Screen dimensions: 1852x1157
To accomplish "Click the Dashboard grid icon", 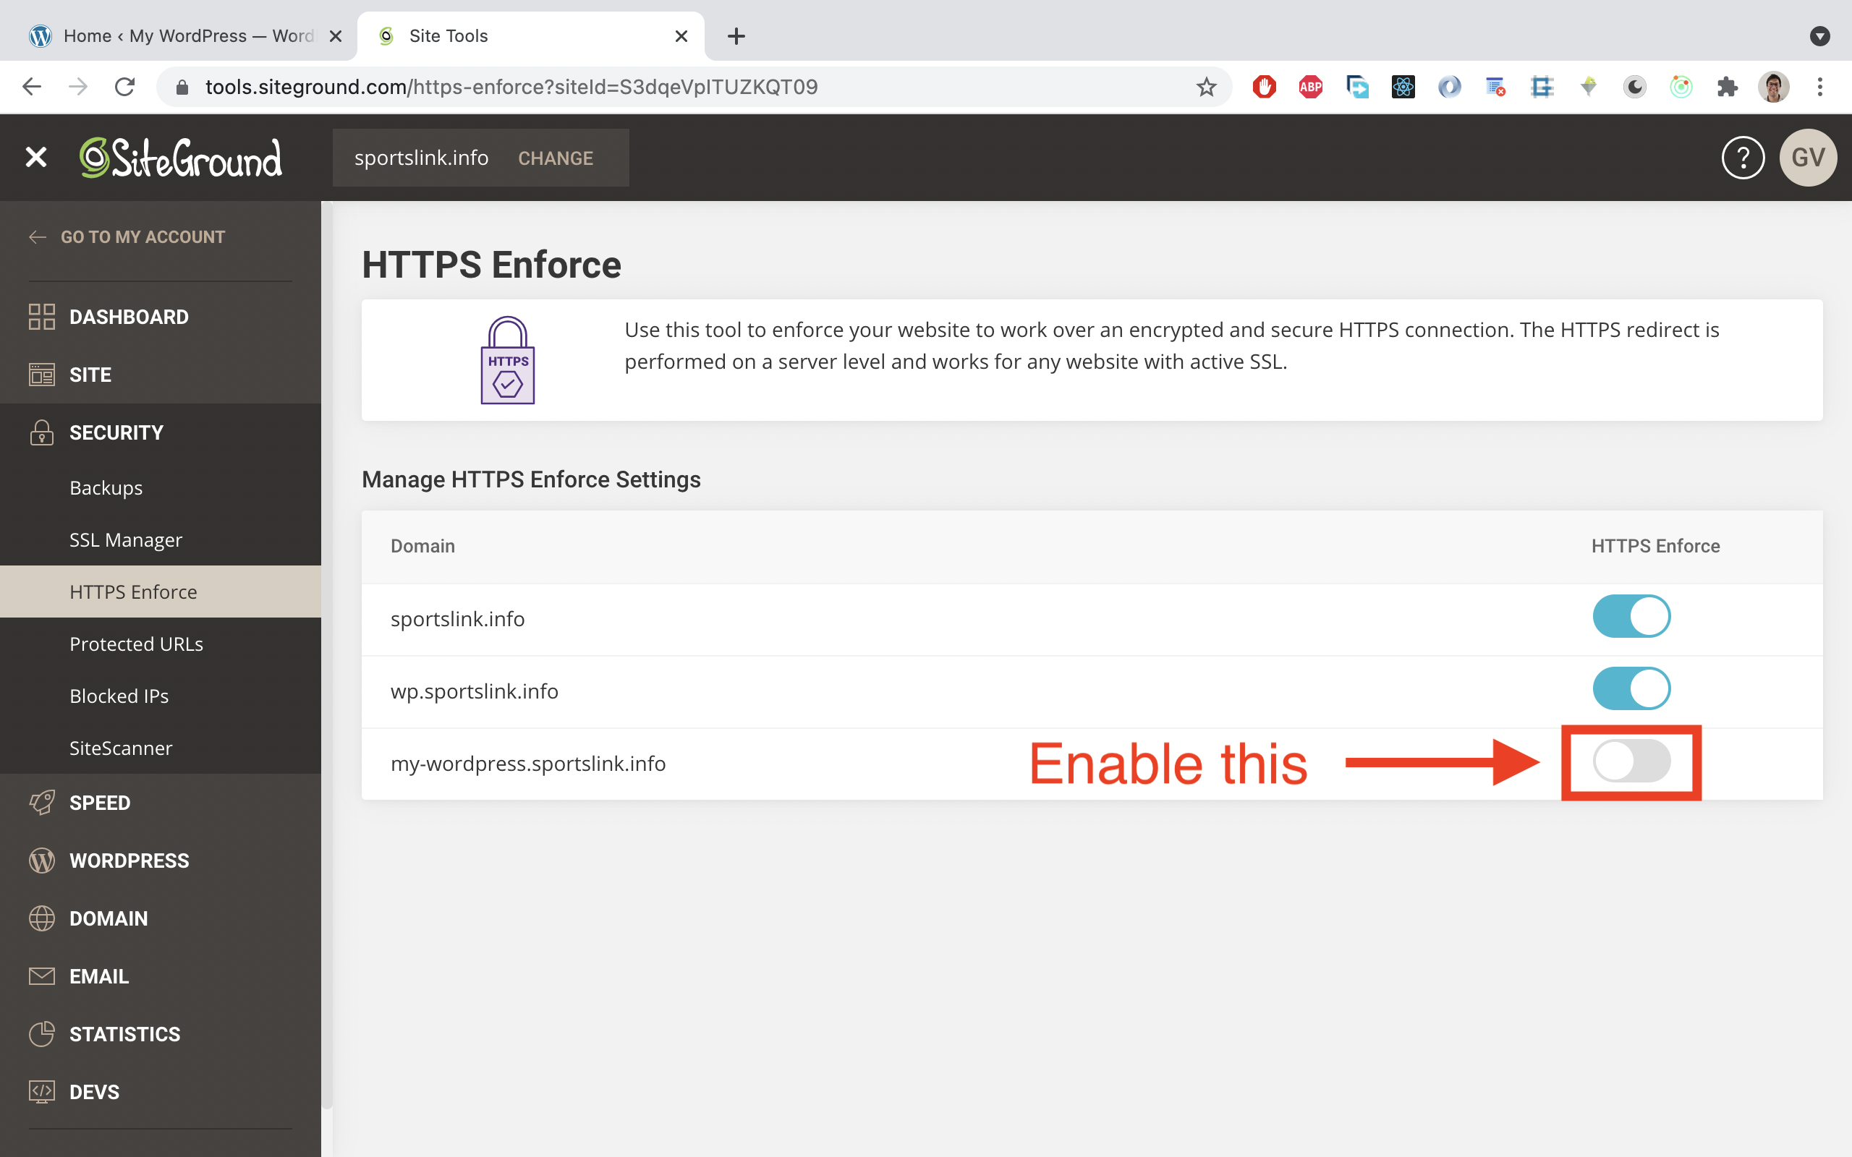I will click(x=41, y=316).
